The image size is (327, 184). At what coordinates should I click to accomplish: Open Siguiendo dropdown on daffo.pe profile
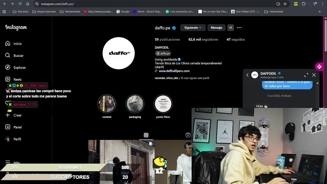(x=193, y=28)
